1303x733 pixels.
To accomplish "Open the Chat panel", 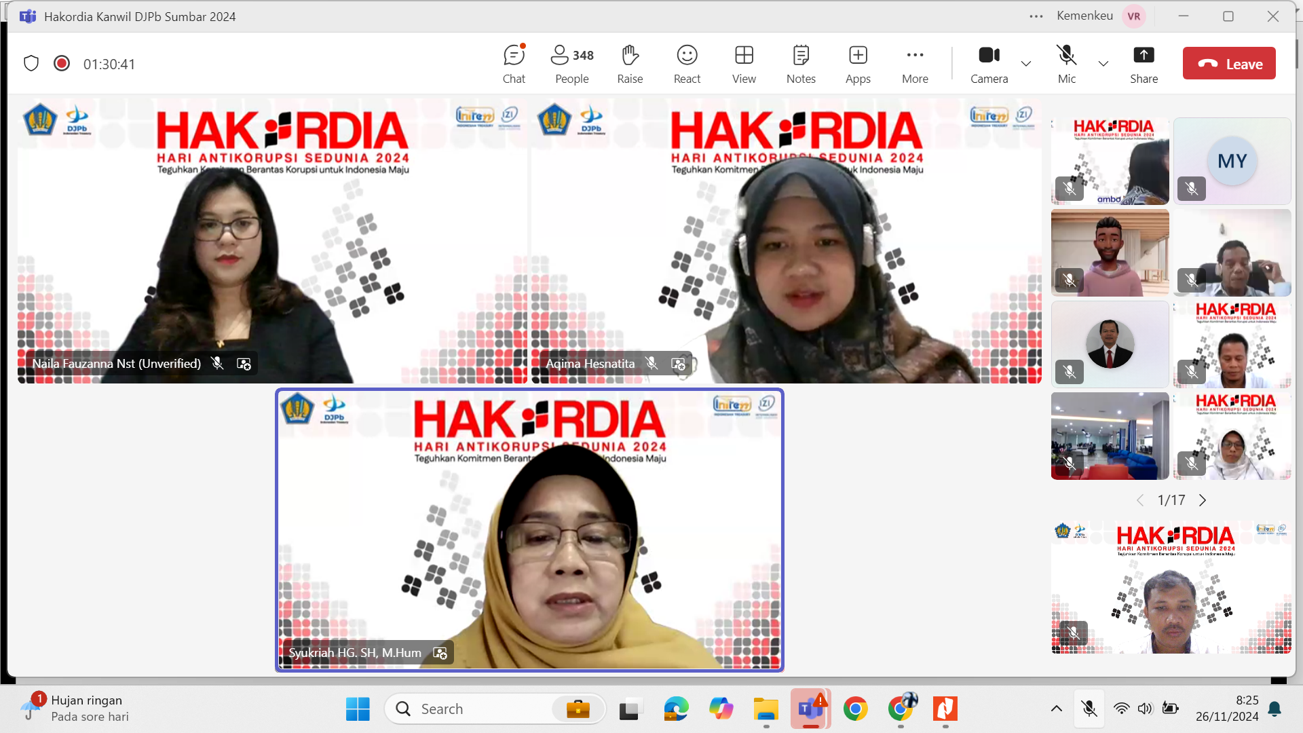I will click(x=514, y=64).
